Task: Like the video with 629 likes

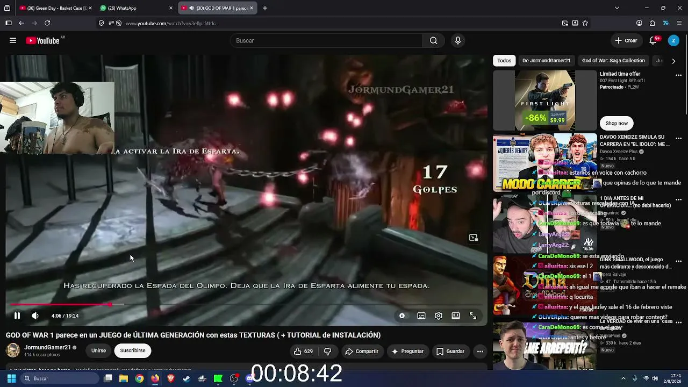Action: [303, 351]
